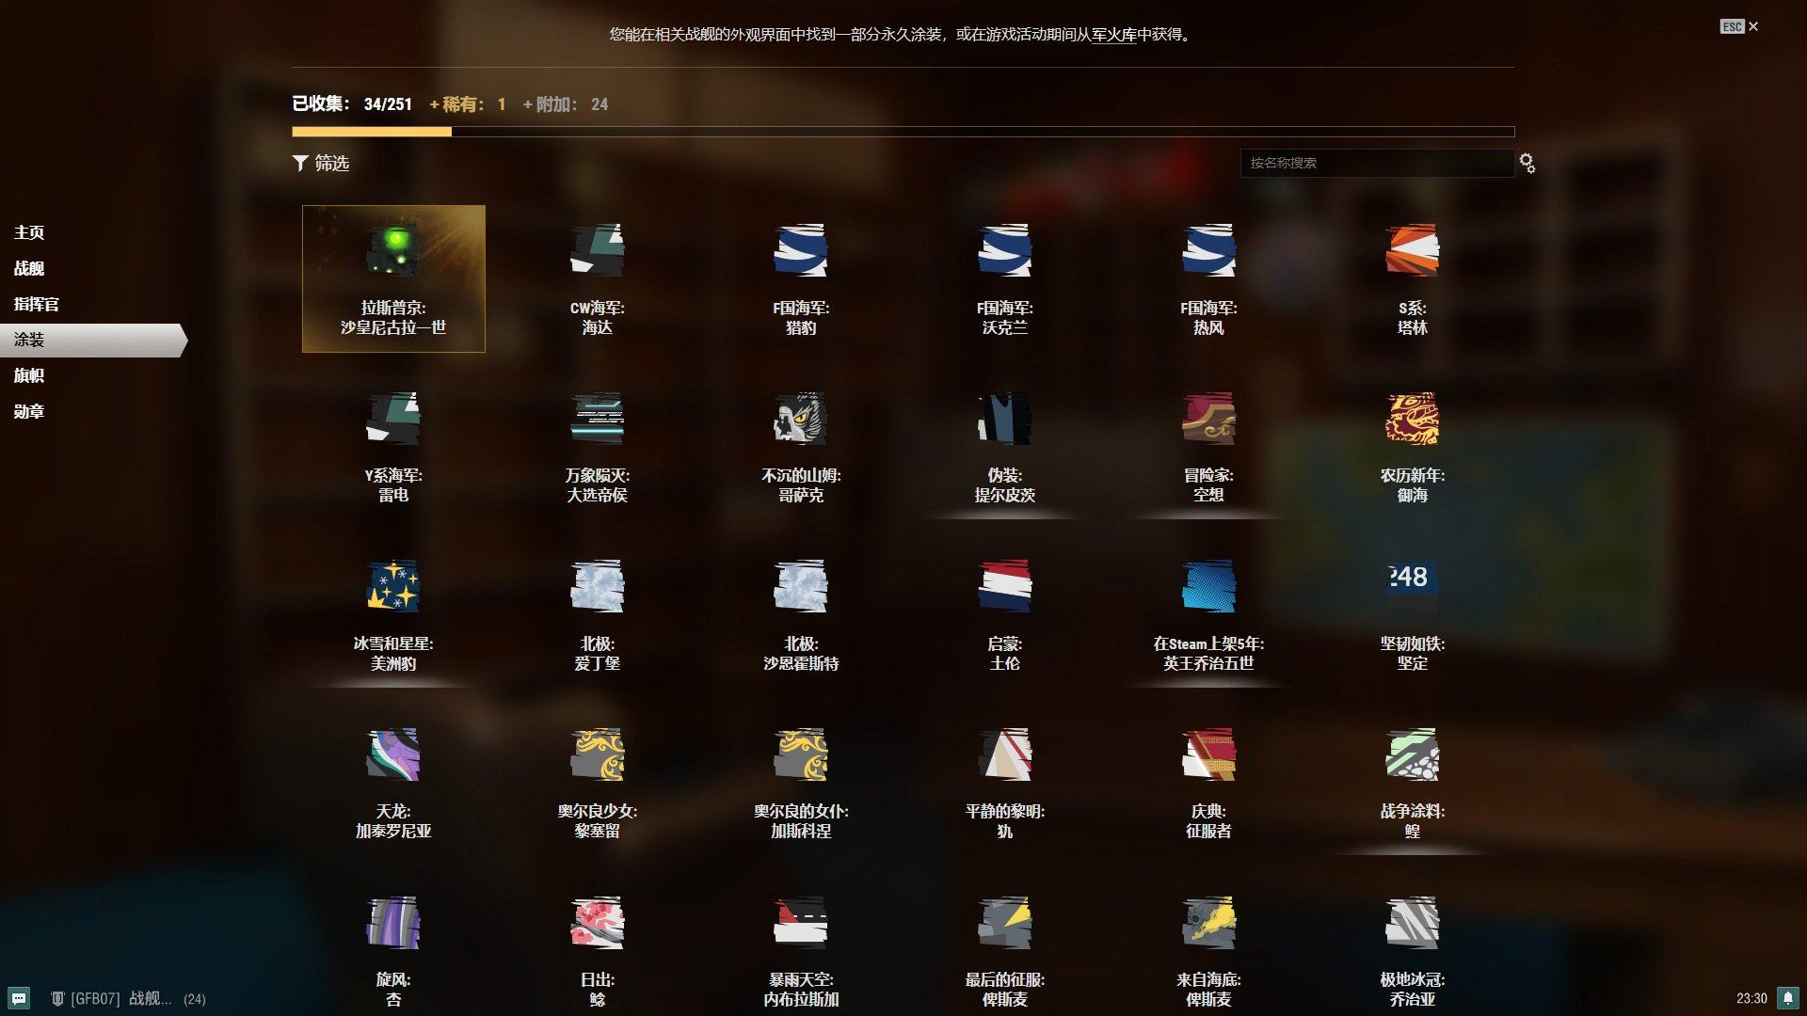This screenshot has height=1016, width=1807.
Task: Open the chat icon at bottom left
Action: coord(19,998)
